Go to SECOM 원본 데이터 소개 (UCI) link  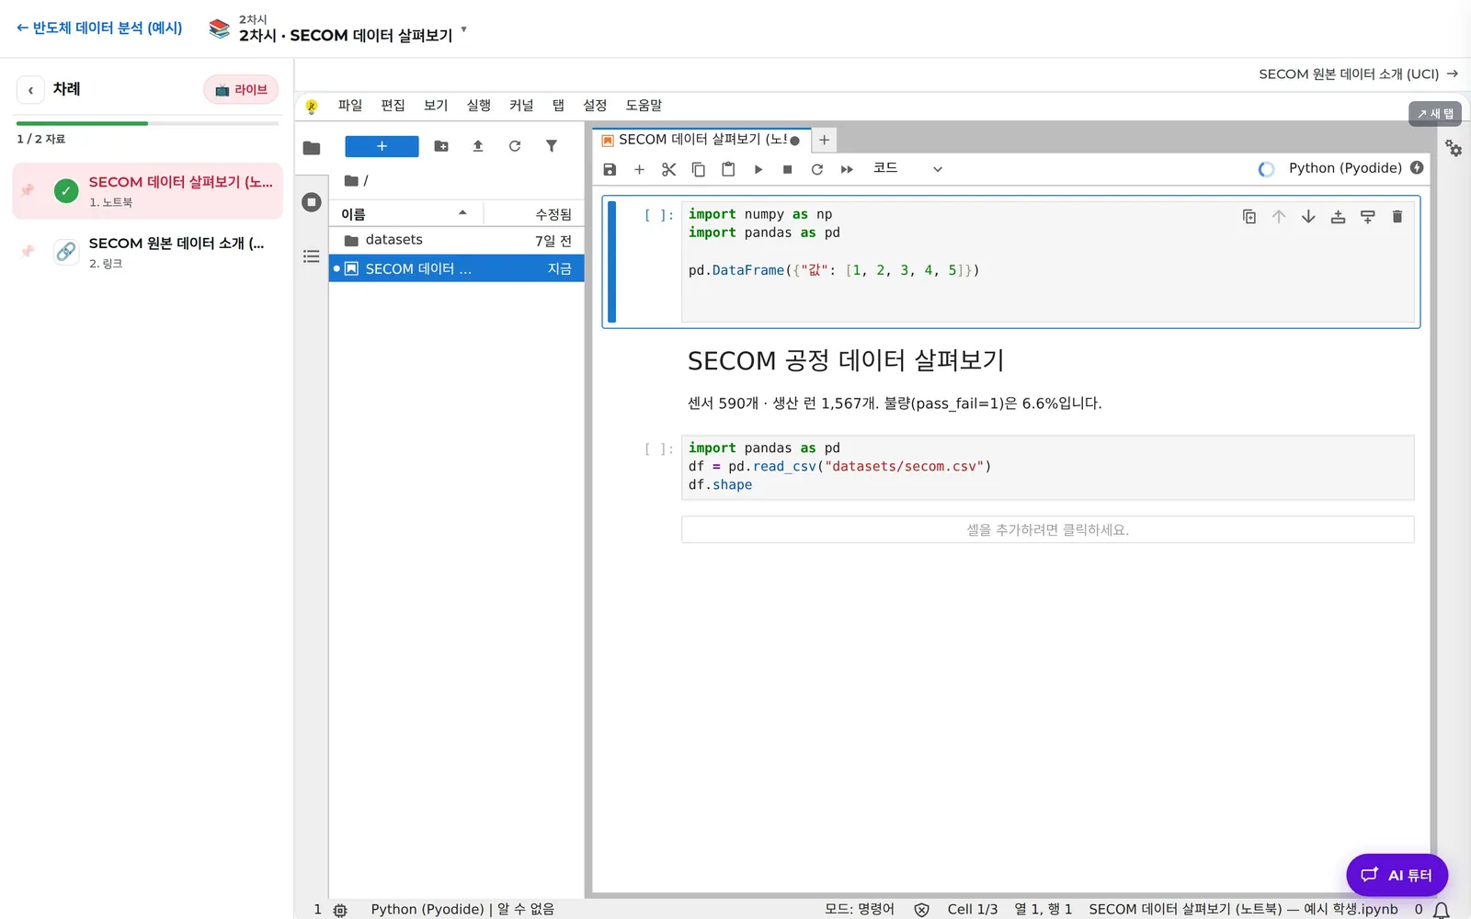[1358, 74]
